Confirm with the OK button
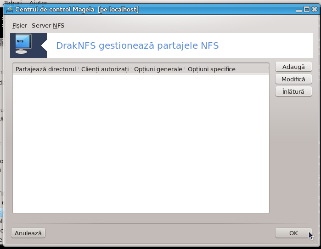The height and width of the screenshot is (249, 321). [x=293, y=233]
